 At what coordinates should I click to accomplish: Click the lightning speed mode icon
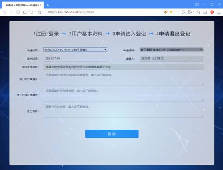pyautogui.click(x=171, y=12)
